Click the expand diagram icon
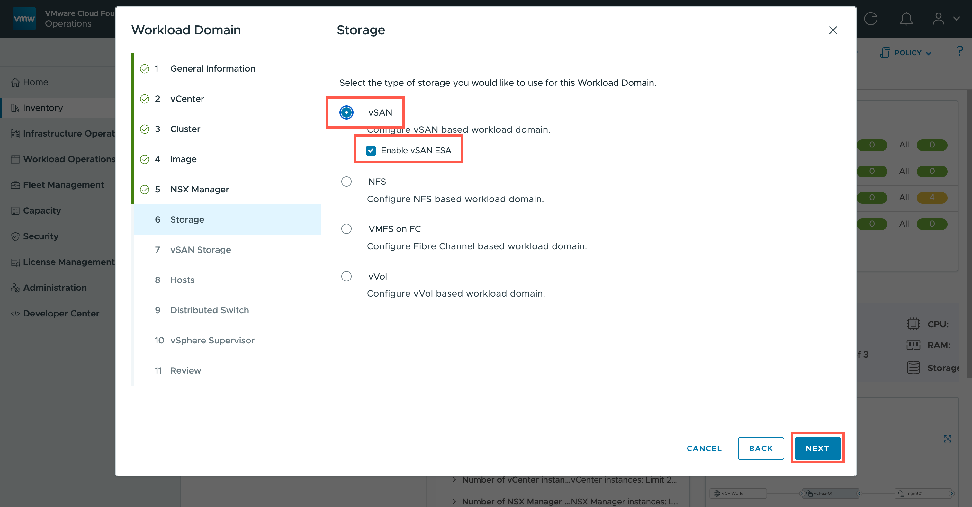This screenshot has width=972, height=507. click(x=947, y=439)
